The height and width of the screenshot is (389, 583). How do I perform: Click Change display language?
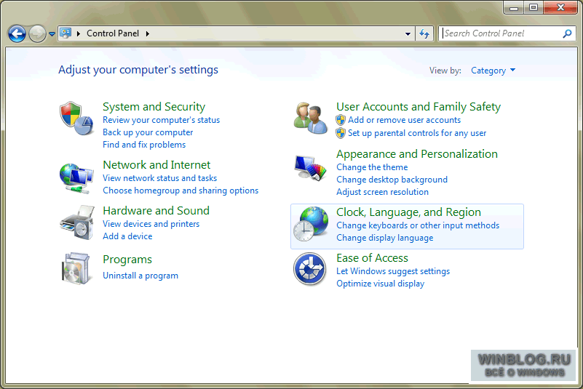385,238
